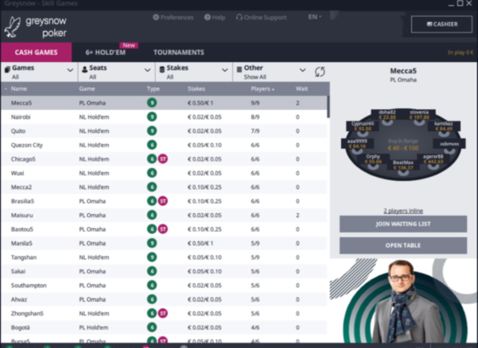Sort the list by the Name column
Image resolution: width=478 pixels, height=348 pixels.
19,89
